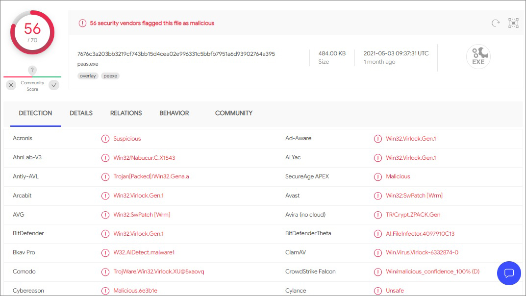Viewport: 526px width, 296px height.
Task: Click the peexe tag
Action: (110, 76)
